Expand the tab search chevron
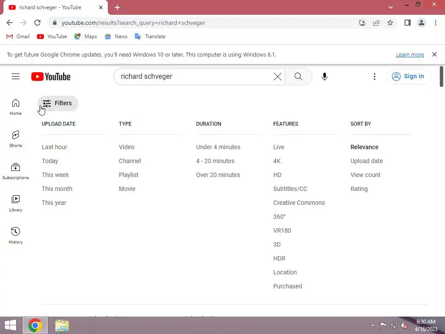Screen dimensions: 445x334 (391, 7)
